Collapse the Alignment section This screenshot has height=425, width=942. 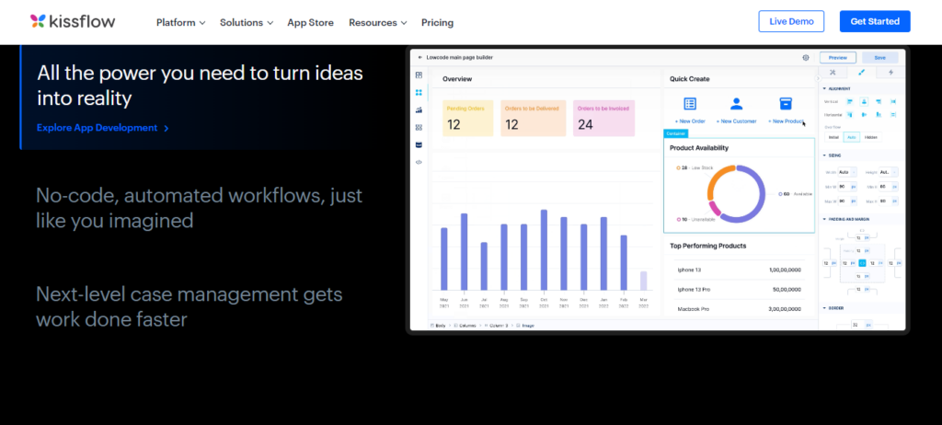824,88
